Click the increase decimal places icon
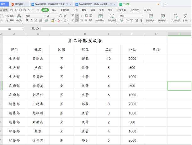 (x=137, y=20)
